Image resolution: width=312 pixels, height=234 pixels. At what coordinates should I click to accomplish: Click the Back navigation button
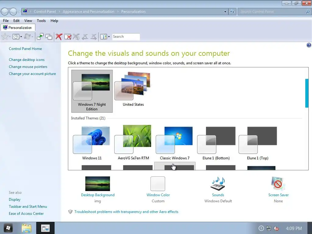[x=5, y=12]
